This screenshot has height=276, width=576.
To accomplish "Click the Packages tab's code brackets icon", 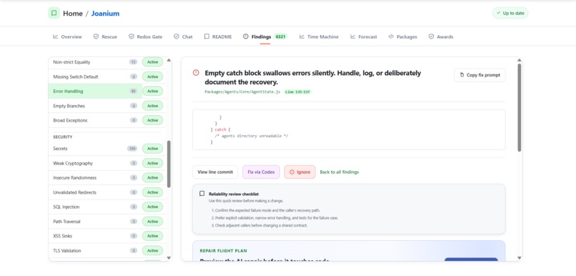I will (x=391, y=36).
